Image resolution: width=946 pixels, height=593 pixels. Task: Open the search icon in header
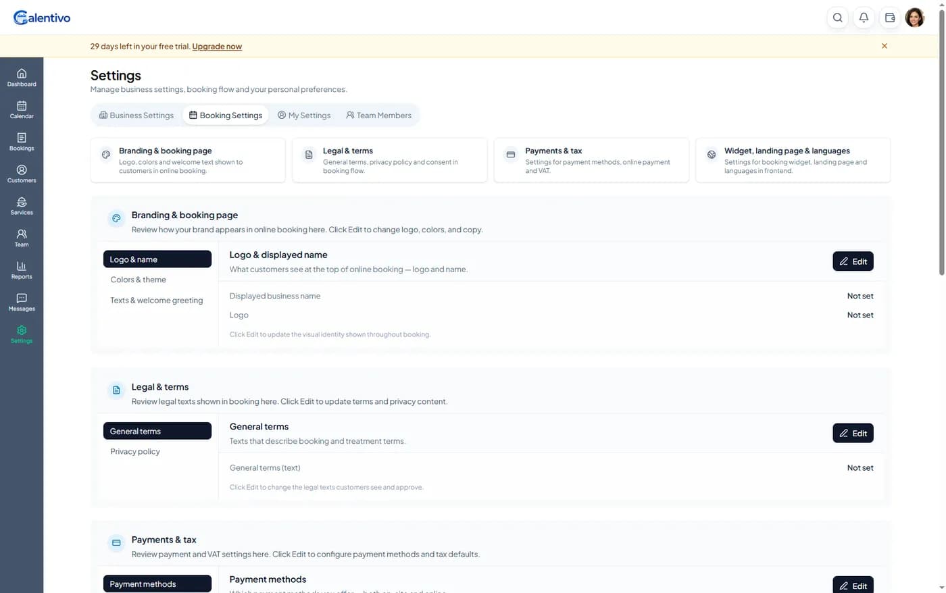pyautogui.click(x=837, y=18)
